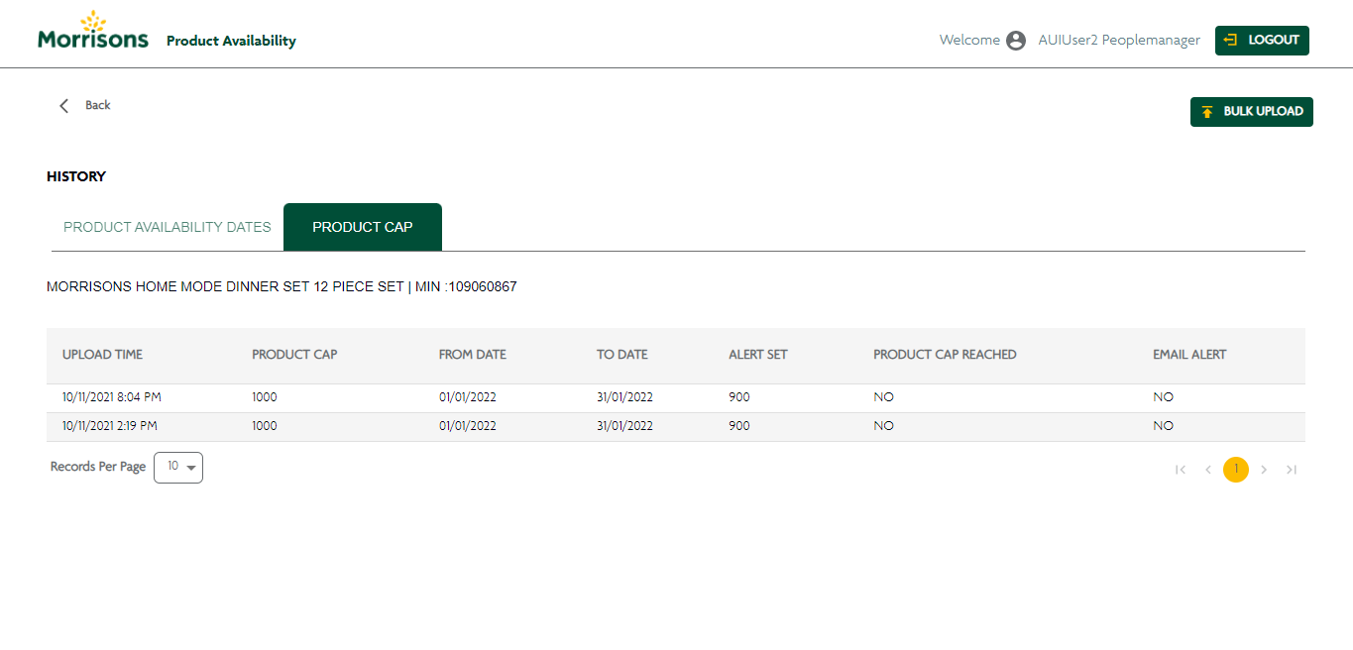The height and width of the screenshot is (650, 1353).
Task: Click from date 01/01/2022 in 8:04 PM row
Action: (x=468, y=397)
